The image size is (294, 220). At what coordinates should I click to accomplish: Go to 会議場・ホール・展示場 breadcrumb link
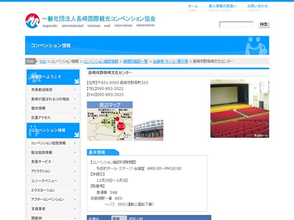171,61
